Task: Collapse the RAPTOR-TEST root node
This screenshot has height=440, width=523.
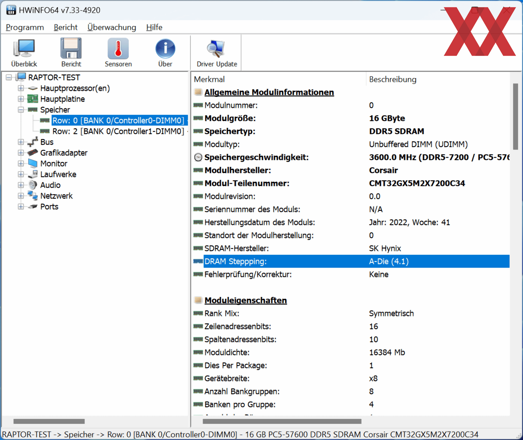Action: click(9, 77)
